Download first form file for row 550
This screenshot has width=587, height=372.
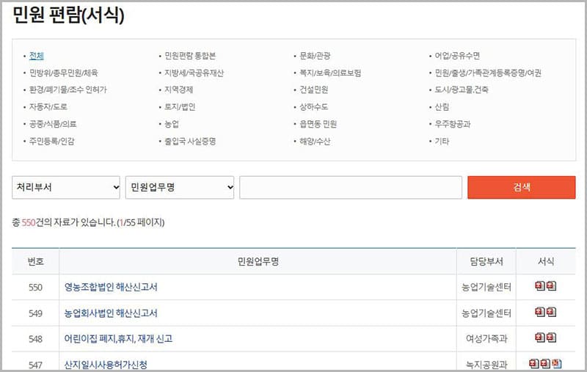540,286
